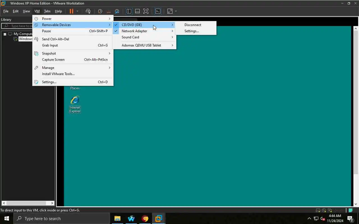Select Send Ctrl+Alt+Del menu entry
This screenshot has width=359, height=224.
tap(73, 39)
